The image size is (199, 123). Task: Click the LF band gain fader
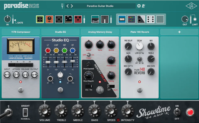(x=48, y=62)
